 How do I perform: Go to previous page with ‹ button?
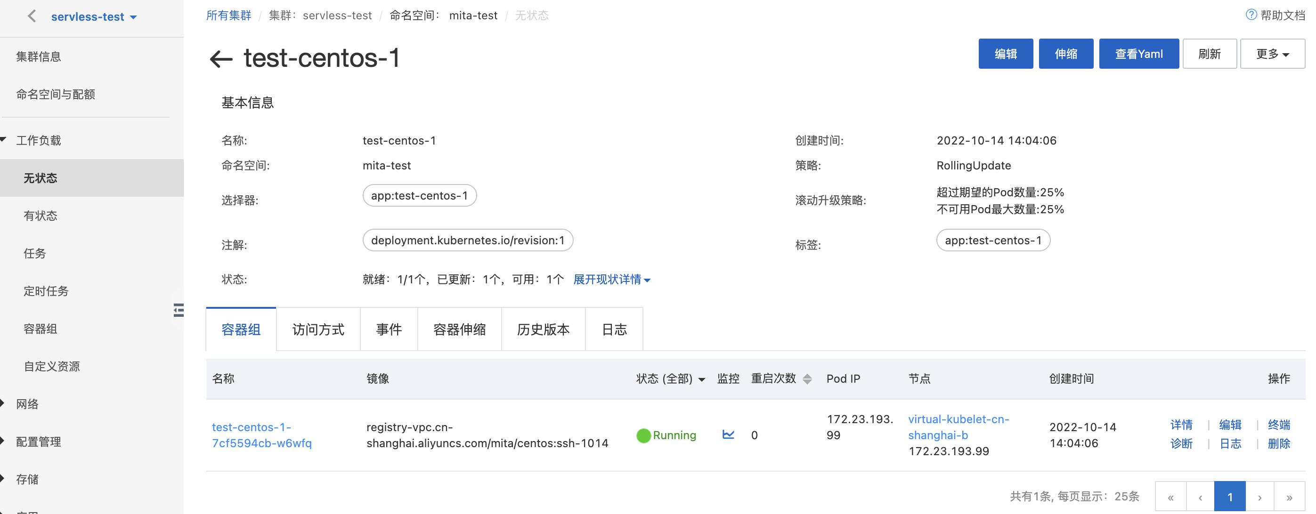(1200, 497)
